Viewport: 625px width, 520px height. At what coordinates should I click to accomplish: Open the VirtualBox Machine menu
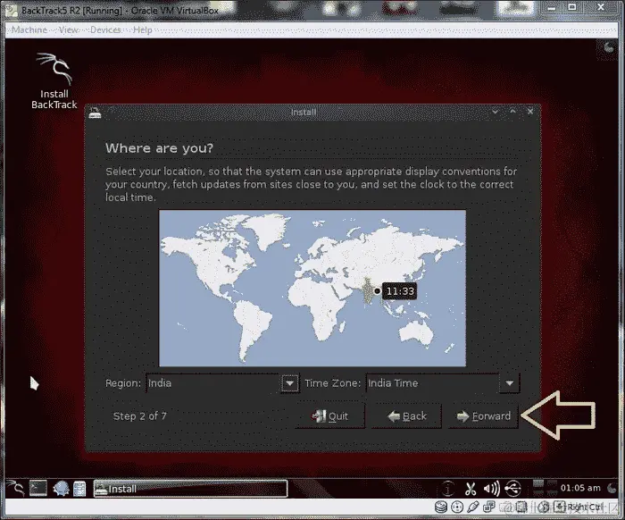click(x=29, y=29)
